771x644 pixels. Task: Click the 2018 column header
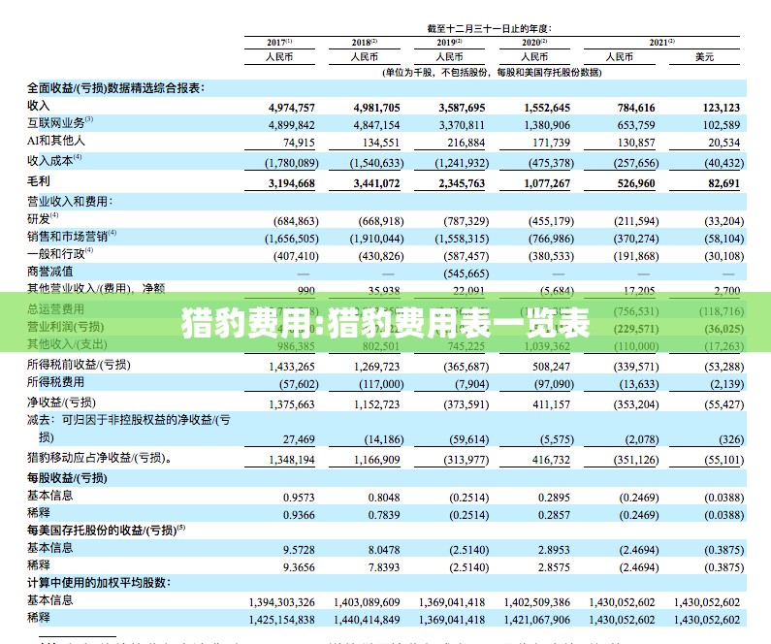click(365, 43)
